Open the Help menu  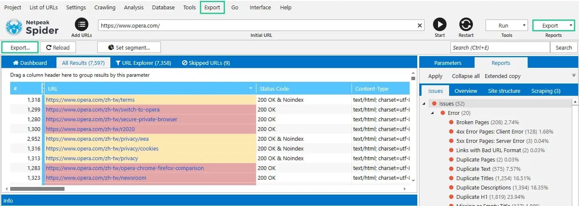pyautogui.click(x=286, y=7)
